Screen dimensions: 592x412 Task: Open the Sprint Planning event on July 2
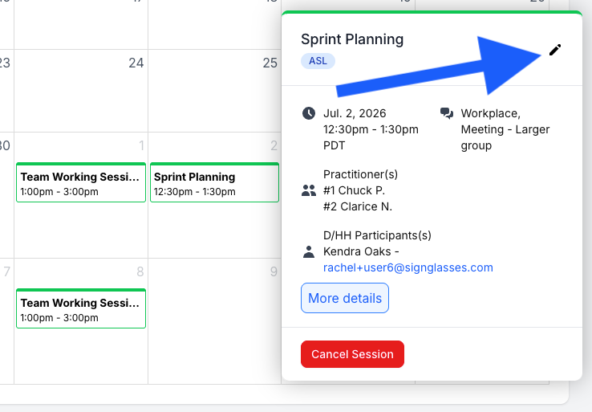[214, 182]
